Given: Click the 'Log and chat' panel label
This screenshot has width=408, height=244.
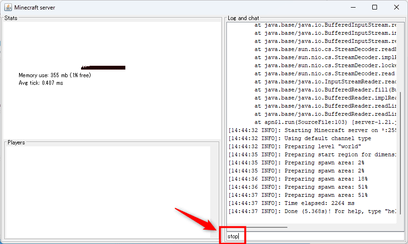Looking at the screenshot, I should (x=243, y=18).
